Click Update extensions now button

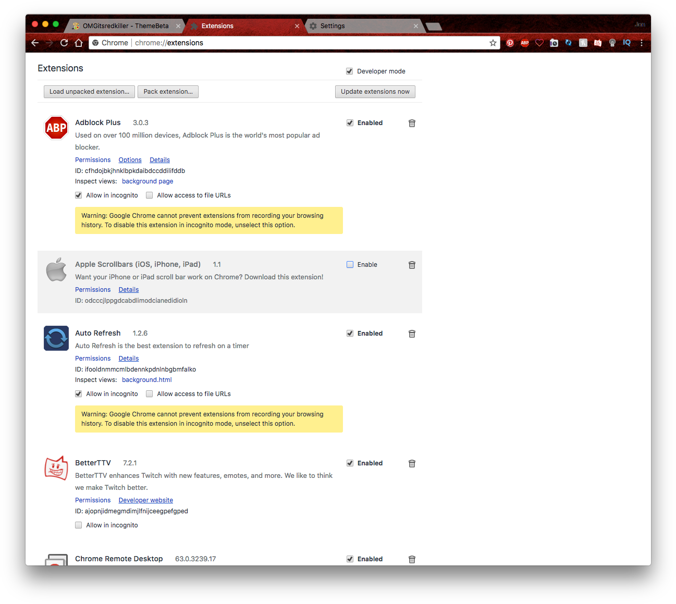[375, 92]
